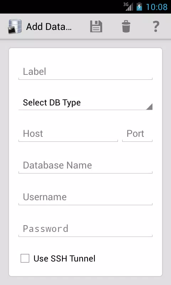Delete the connection with the trash icon
This screenshot has height=285, width=171.
(126, 26)
